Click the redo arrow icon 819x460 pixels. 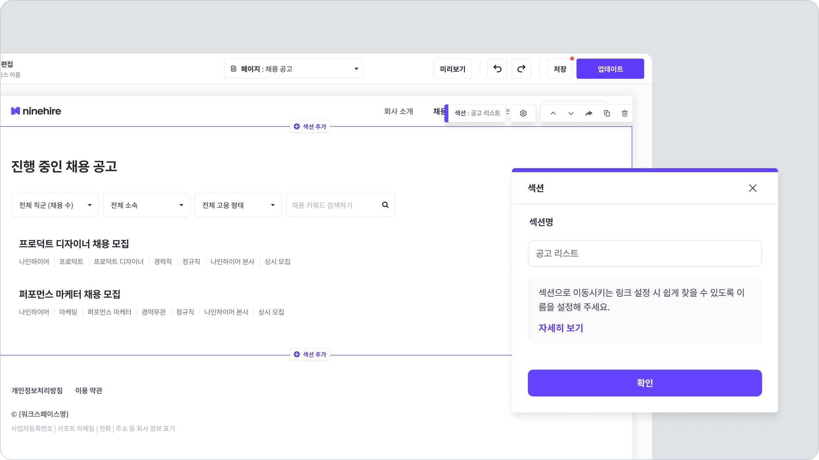pyautogui.click(x=521, y=69)
